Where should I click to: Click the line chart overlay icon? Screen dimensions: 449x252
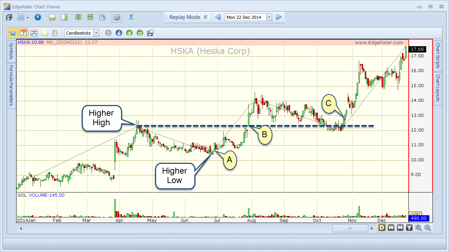coord(34,33)
